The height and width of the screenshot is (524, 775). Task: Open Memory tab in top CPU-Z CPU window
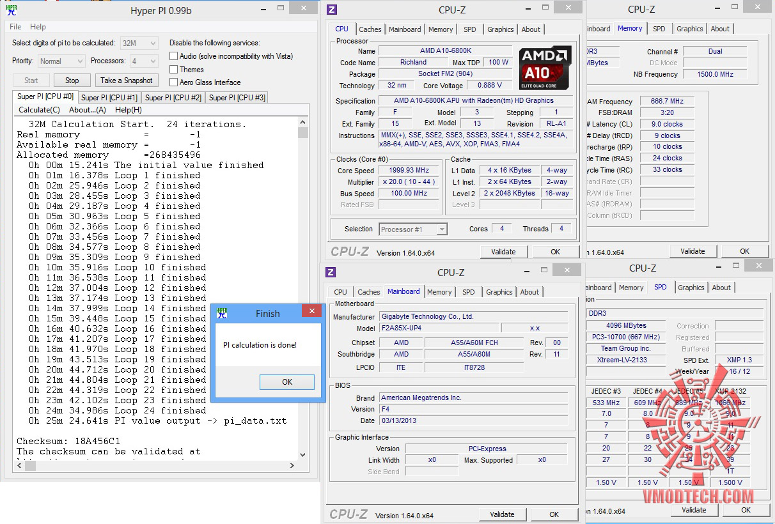(x=441, y=29)
